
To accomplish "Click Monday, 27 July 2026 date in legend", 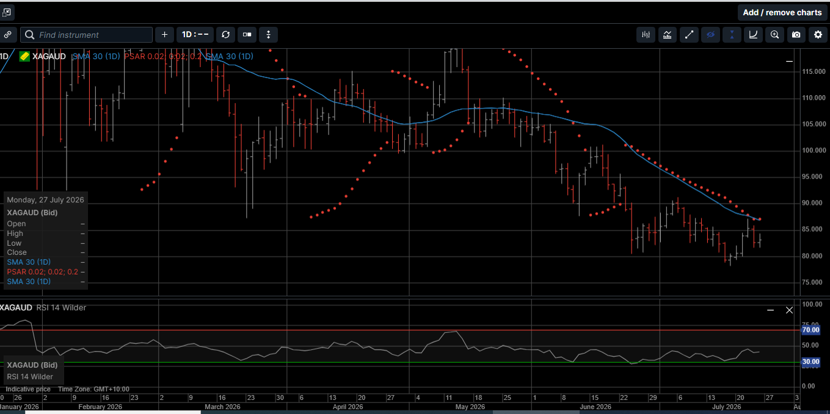I will click(46, 199).
